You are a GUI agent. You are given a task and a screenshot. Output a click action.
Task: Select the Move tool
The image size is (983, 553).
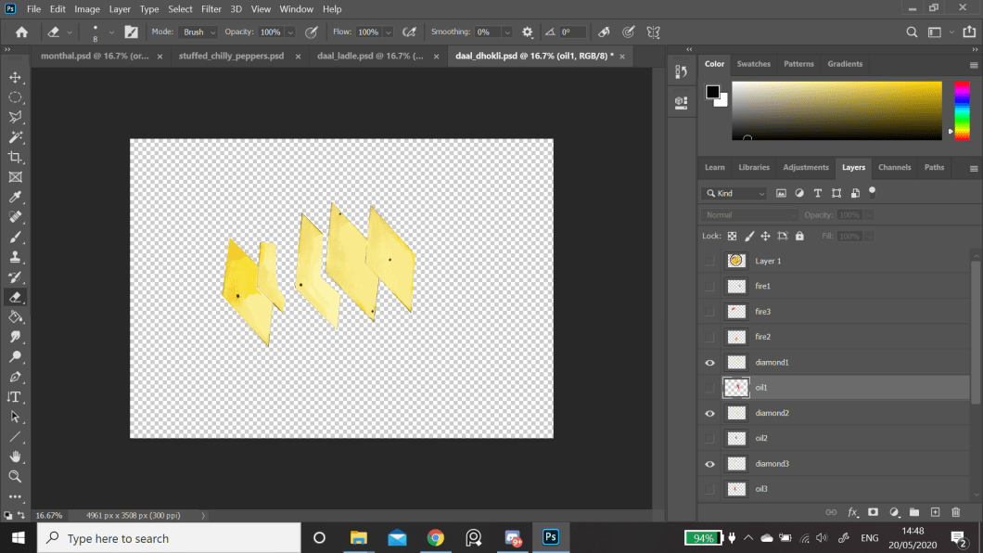15,77
